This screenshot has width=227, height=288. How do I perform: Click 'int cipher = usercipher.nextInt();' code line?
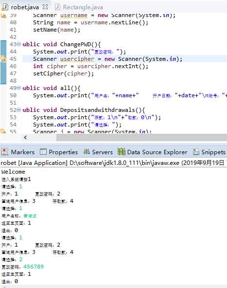(x=90, y=66)
